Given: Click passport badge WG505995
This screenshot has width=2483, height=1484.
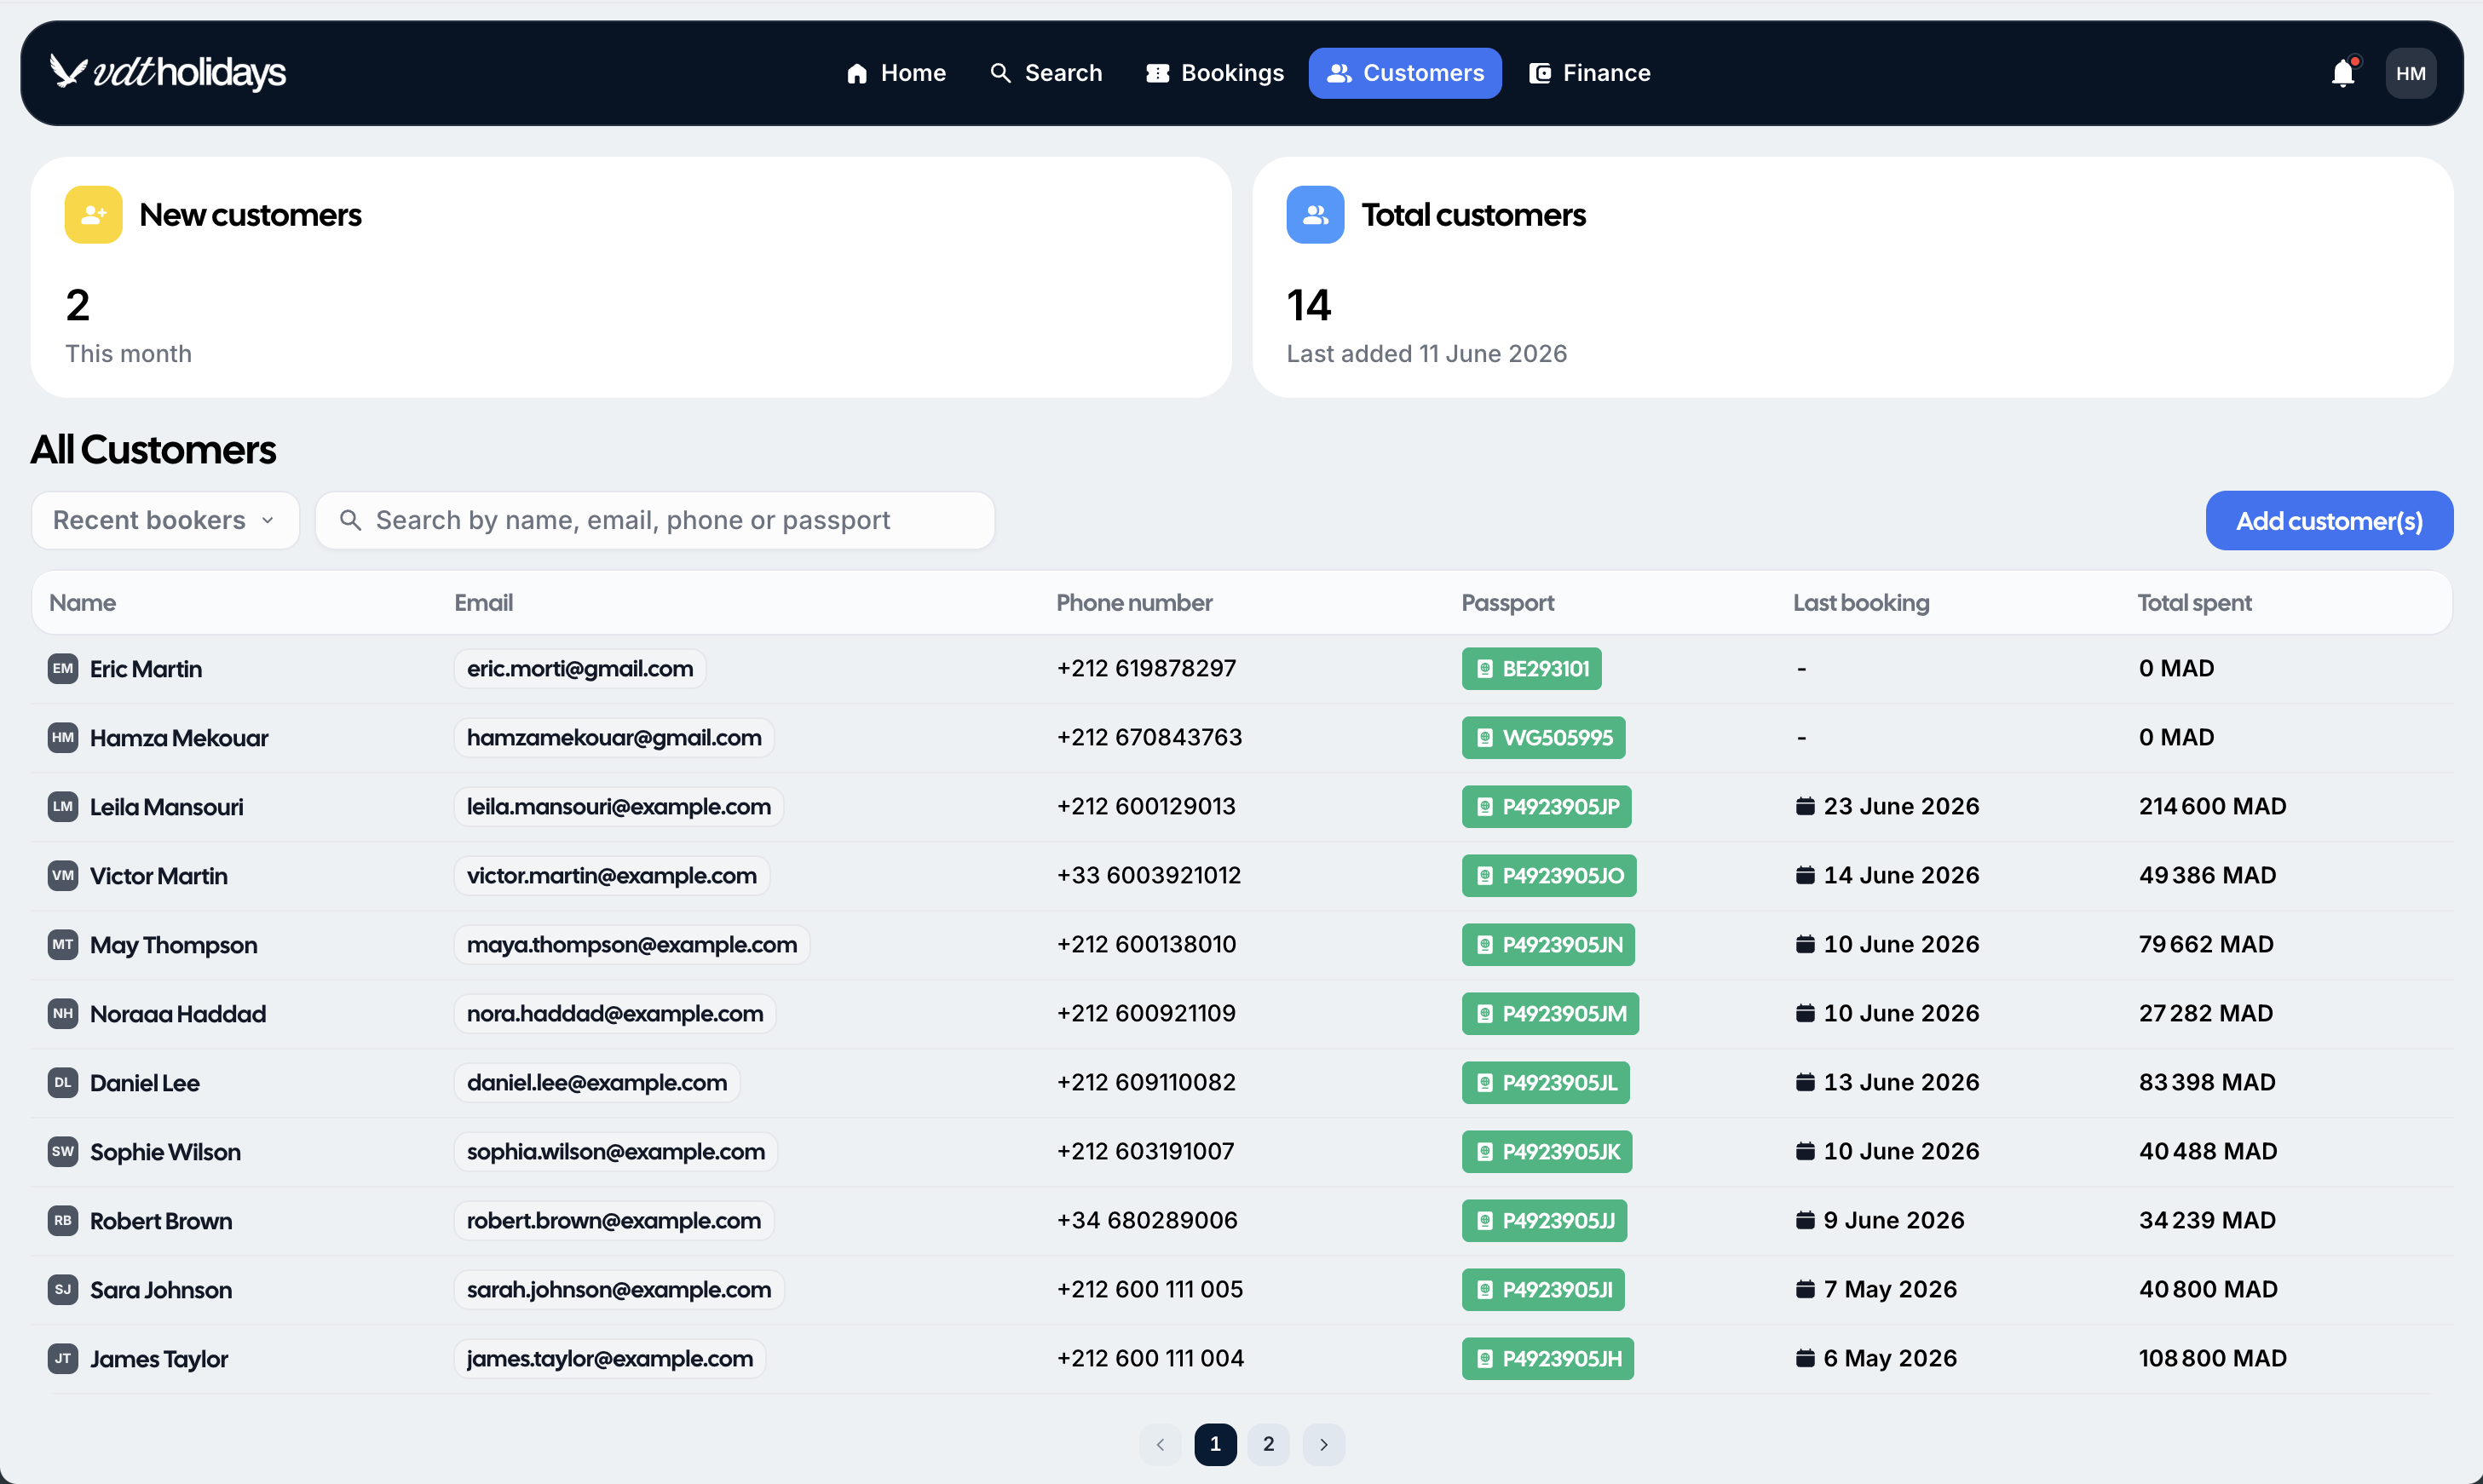Looking at the screenshot, I should [1543, 737].
